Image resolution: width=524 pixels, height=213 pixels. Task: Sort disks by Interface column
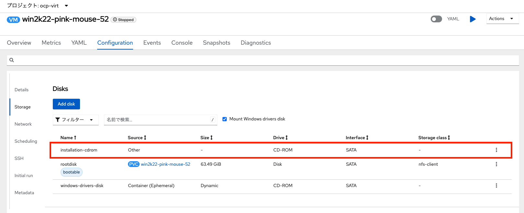coord(367,138)
